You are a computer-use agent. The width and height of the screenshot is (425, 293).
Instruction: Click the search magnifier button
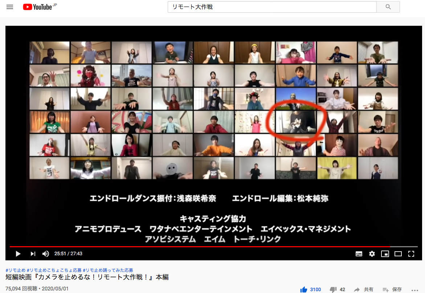(x=388, y=7)
